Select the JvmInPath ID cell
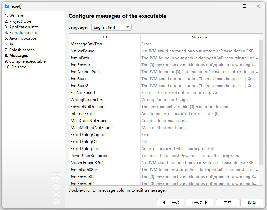This screenshot has width=267, height=210. point(105,58)
